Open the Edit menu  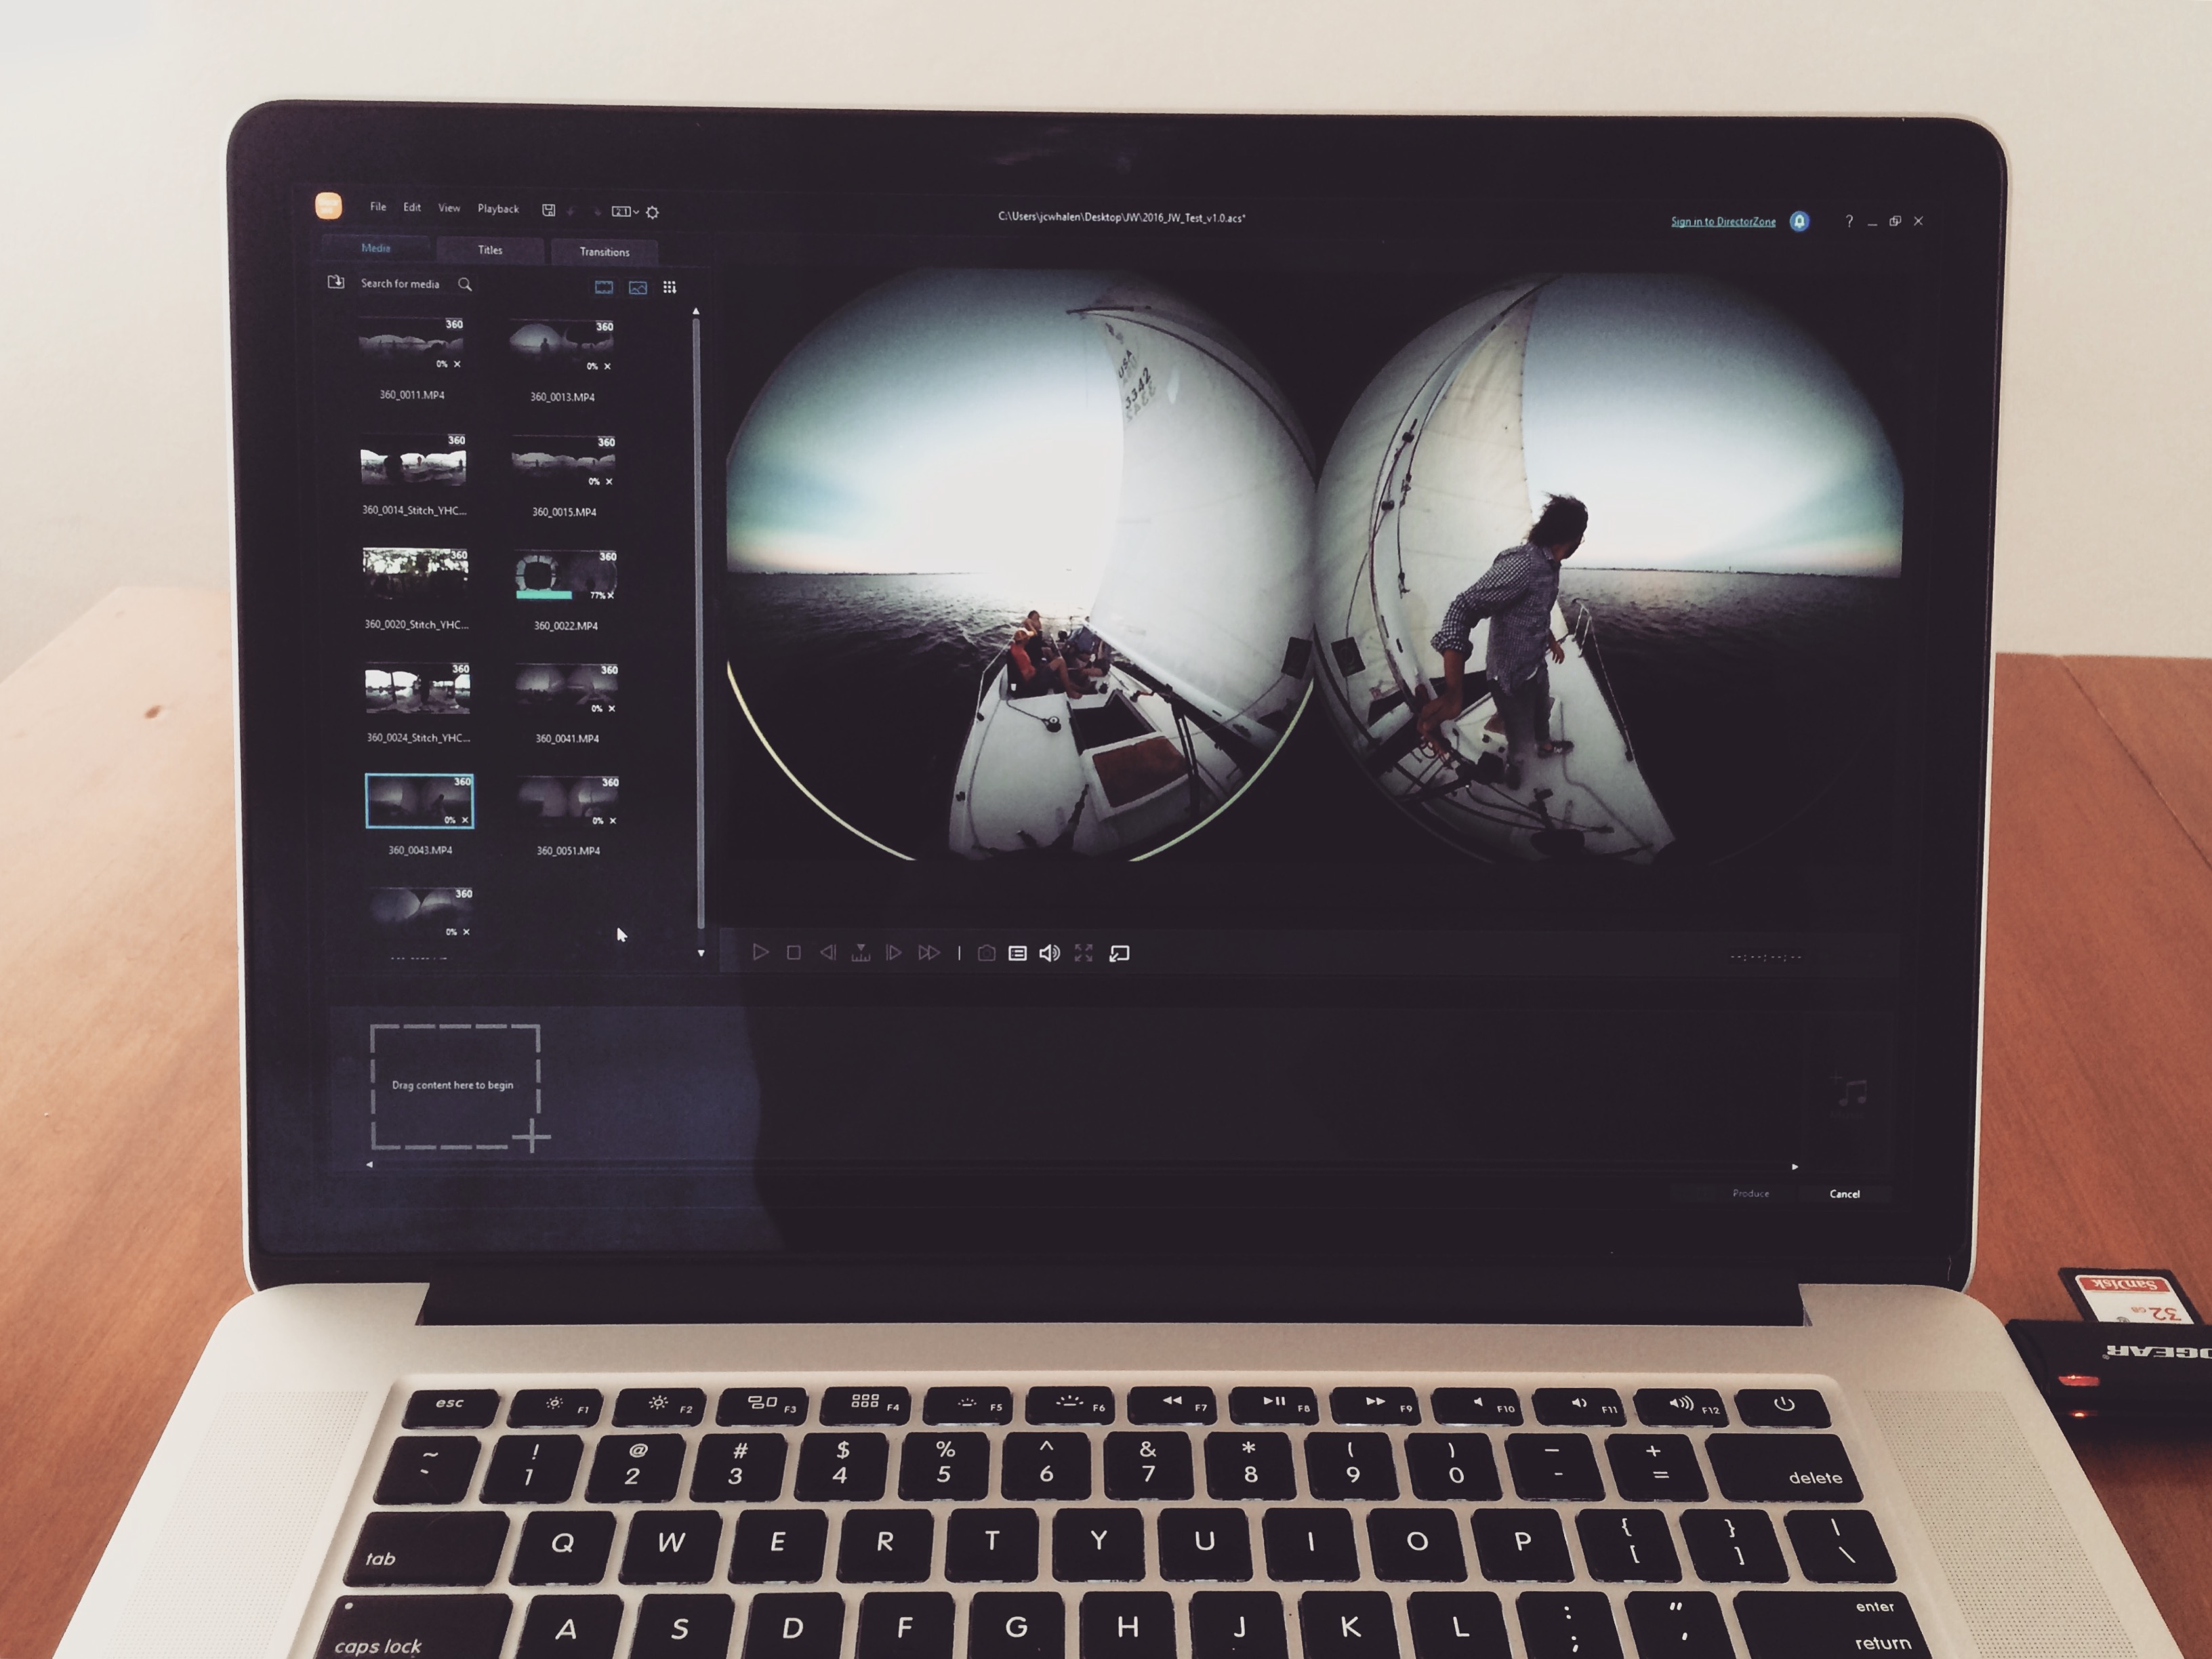click(412, 207)
